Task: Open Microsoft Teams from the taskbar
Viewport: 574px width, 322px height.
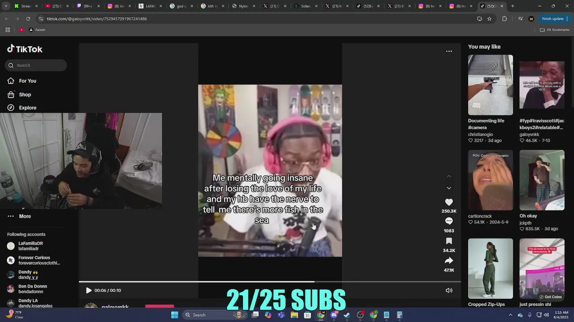Action: [x=281, y=315]
